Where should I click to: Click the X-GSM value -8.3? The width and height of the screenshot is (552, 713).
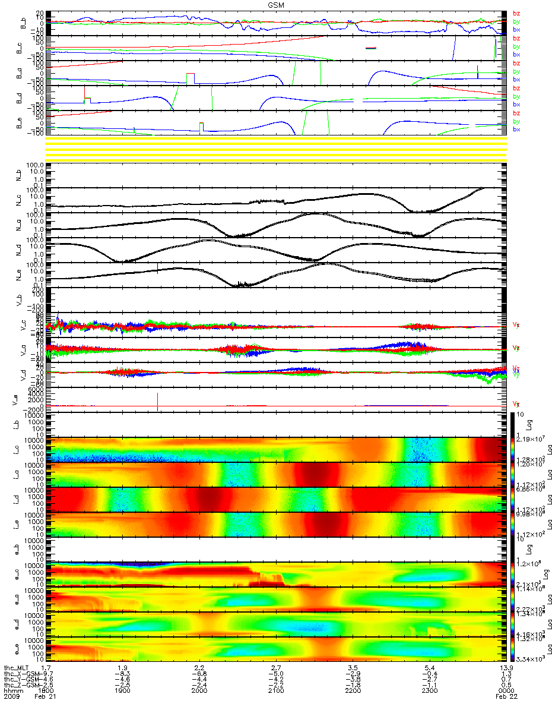pyautogui.click(x=122, y=675)
